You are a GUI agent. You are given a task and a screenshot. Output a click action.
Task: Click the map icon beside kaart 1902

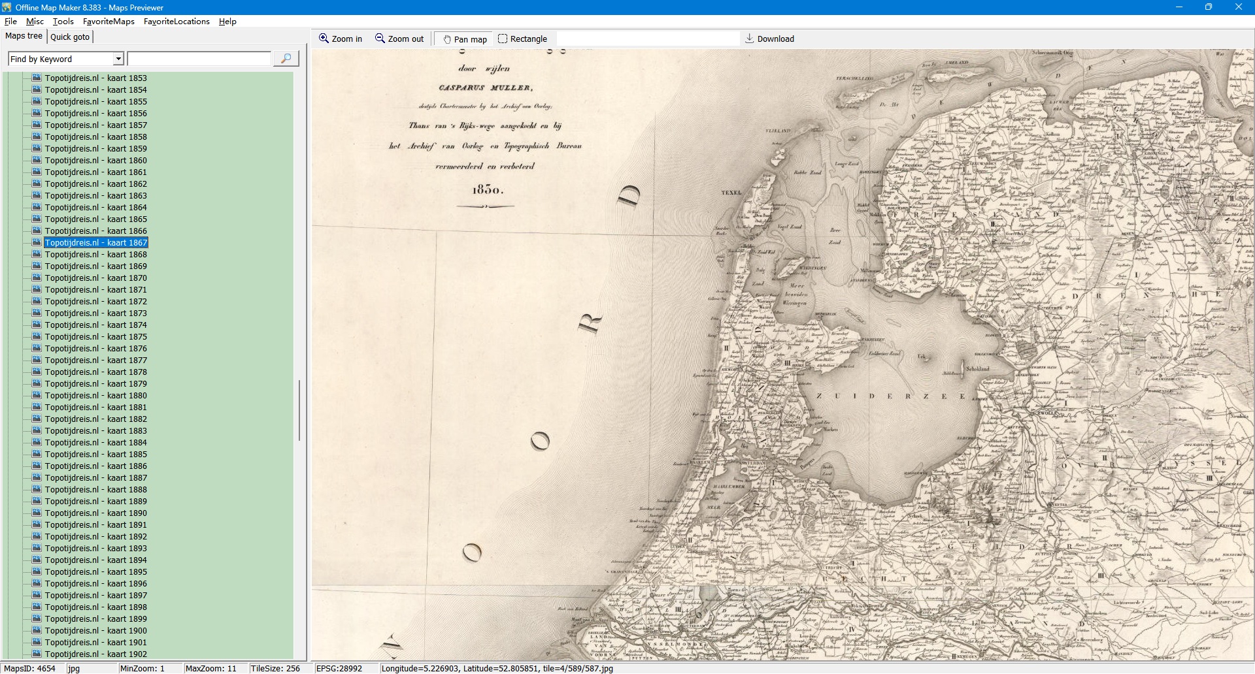click(x=37, y=654)
